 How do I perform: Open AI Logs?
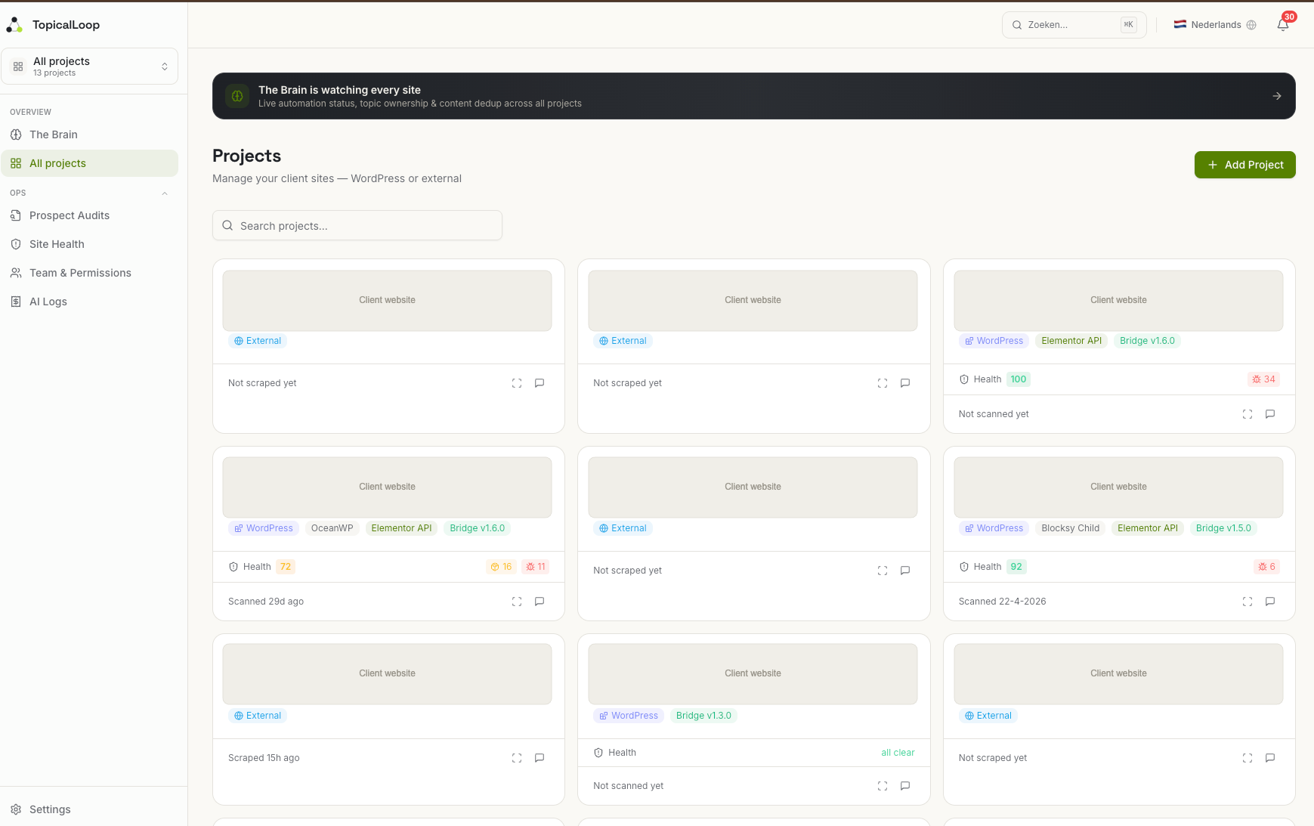point(90,302)
